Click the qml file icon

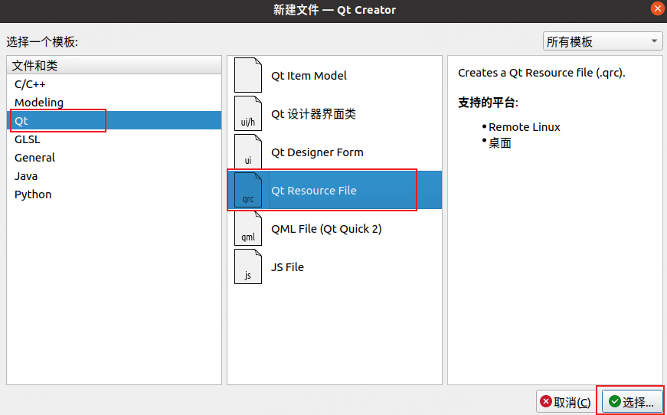pos(248,228)
